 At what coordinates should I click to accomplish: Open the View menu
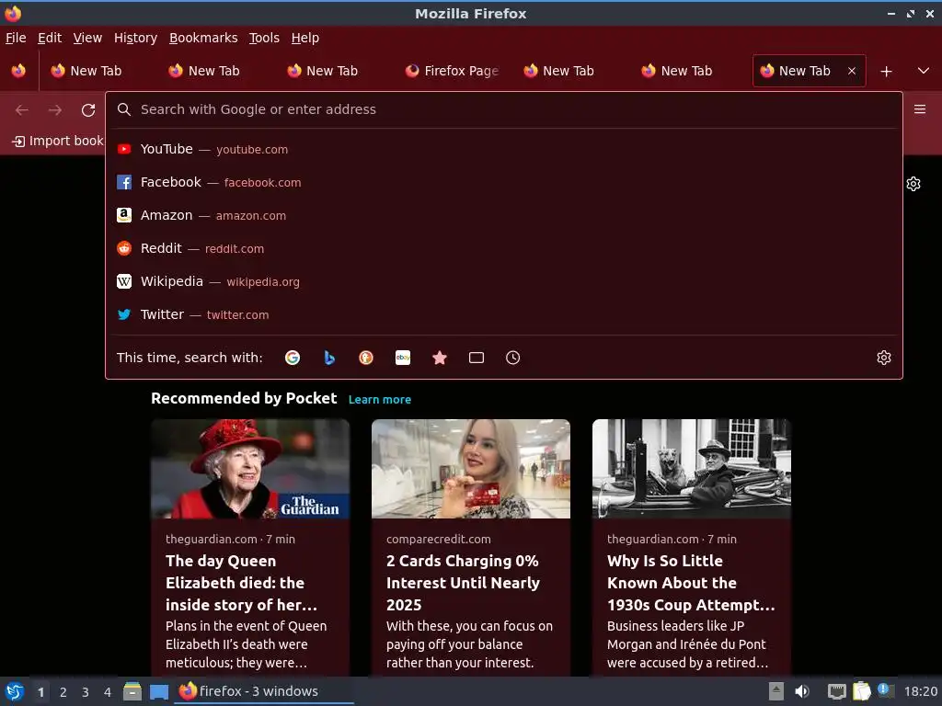87,38
